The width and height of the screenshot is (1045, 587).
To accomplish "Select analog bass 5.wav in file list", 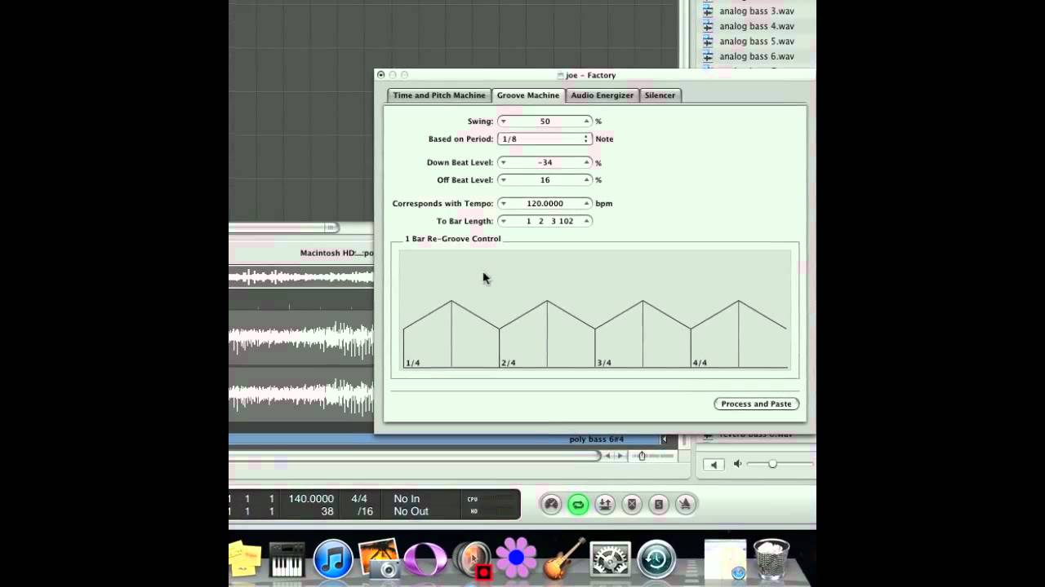I will point(757,41).
